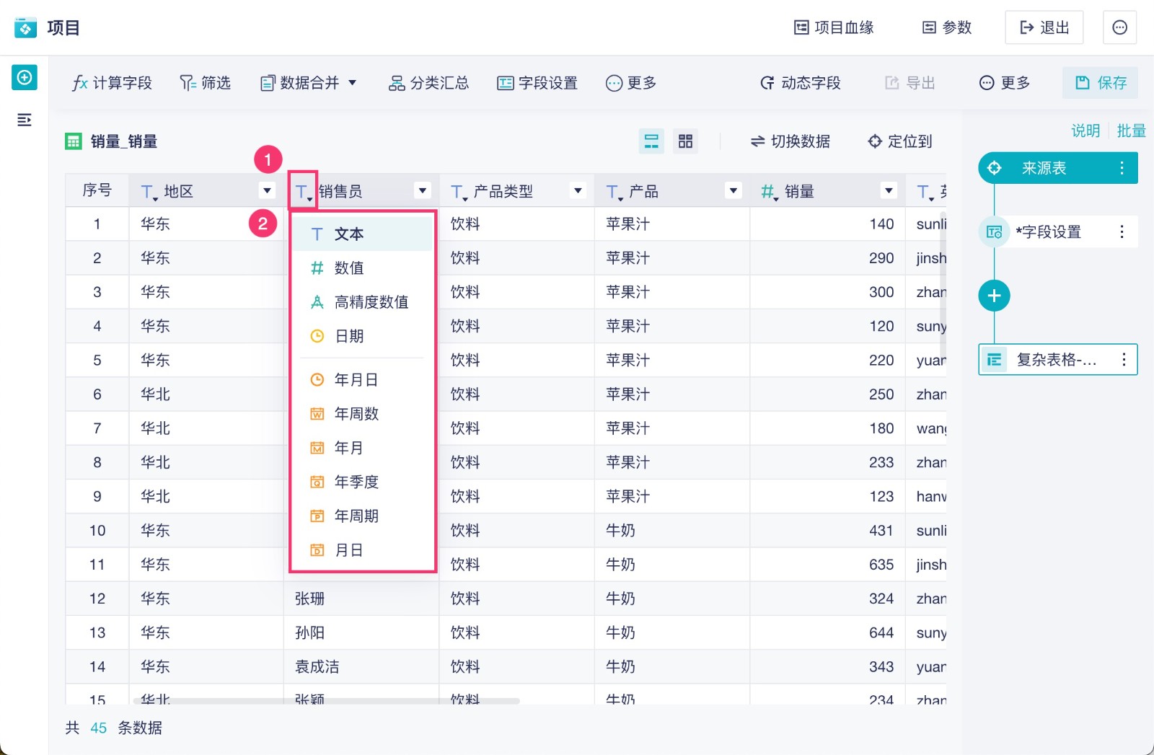Click the plus button to add step
Viewport: 1154px width, 755px height.
[x=994, y=296]
